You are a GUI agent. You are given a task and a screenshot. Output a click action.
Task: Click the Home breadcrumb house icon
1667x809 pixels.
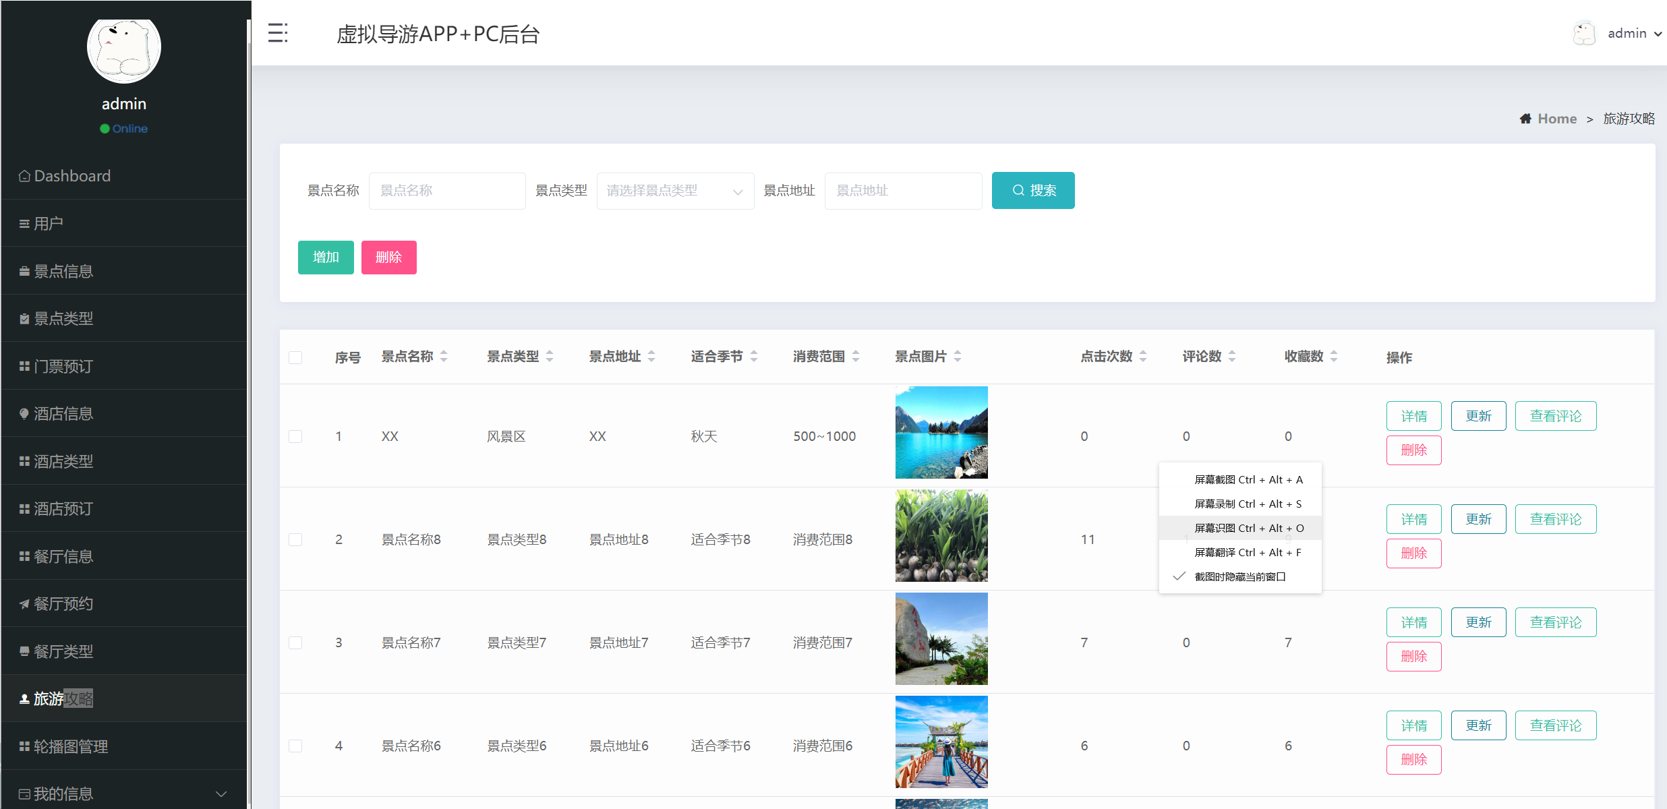(x=1527, y=118)
